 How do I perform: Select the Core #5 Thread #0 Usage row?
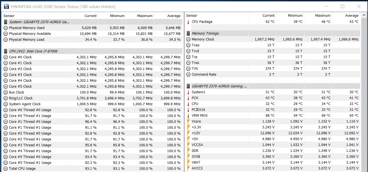92,157
